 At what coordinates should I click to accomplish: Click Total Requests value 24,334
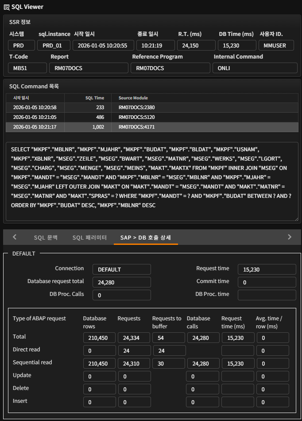(134, 338)
